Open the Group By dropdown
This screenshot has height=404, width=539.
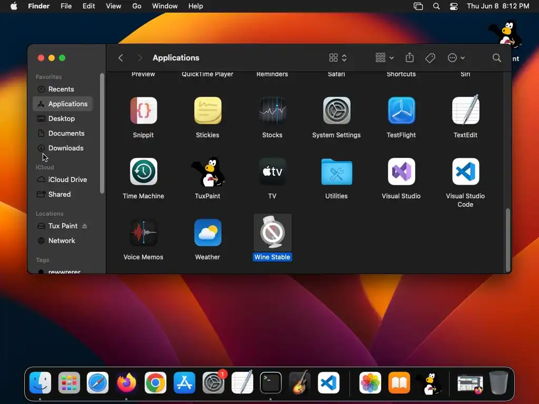(384, 58)
